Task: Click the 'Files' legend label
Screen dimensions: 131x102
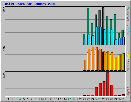Action: click(128, 20)
